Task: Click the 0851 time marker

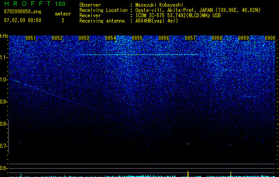Action: point(31,38)
